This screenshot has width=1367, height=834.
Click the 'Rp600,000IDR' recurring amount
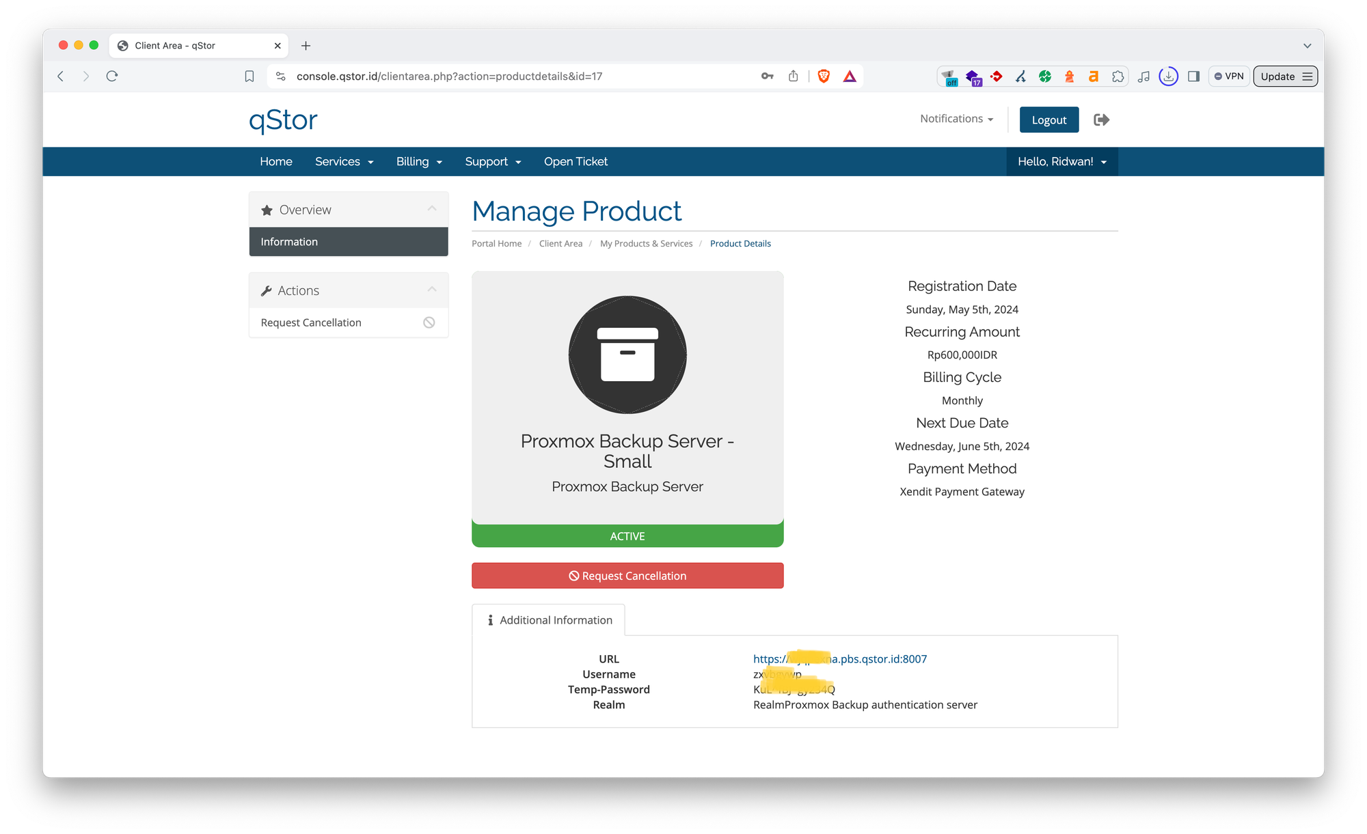click(962, 355)
